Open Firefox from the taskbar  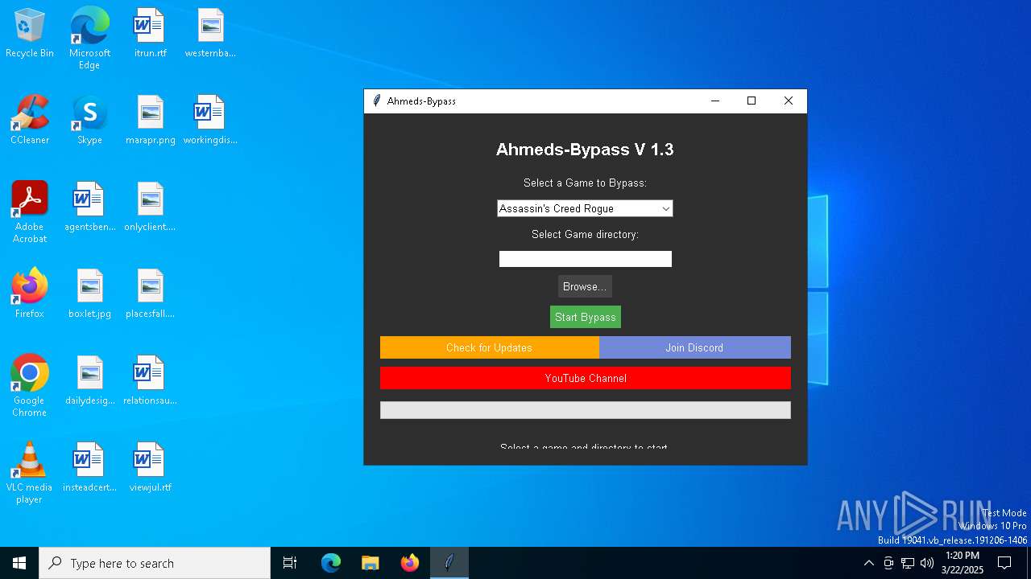point(409,563)
